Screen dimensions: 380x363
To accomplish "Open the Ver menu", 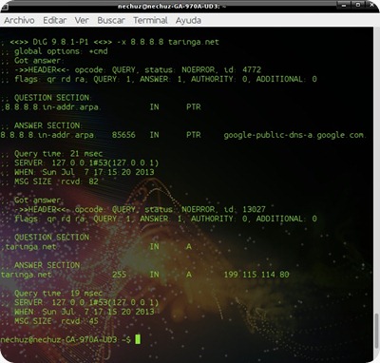I will pos(82,21).
